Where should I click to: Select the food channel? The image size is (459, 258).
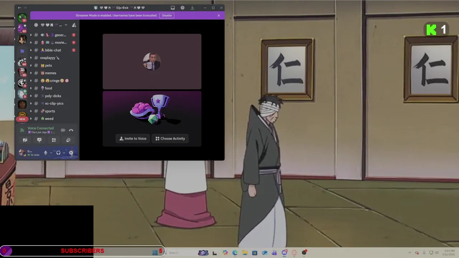tap(53, 88)
